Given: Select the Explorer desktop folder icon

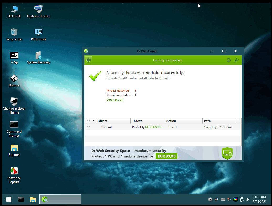Looking at the screenshot, I should point(14,150).
